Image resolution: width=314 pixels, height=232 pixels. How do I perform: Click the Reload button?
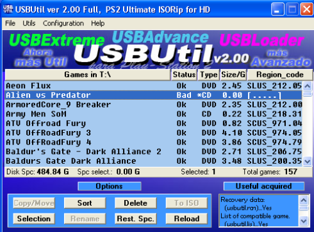click(186, 219)
